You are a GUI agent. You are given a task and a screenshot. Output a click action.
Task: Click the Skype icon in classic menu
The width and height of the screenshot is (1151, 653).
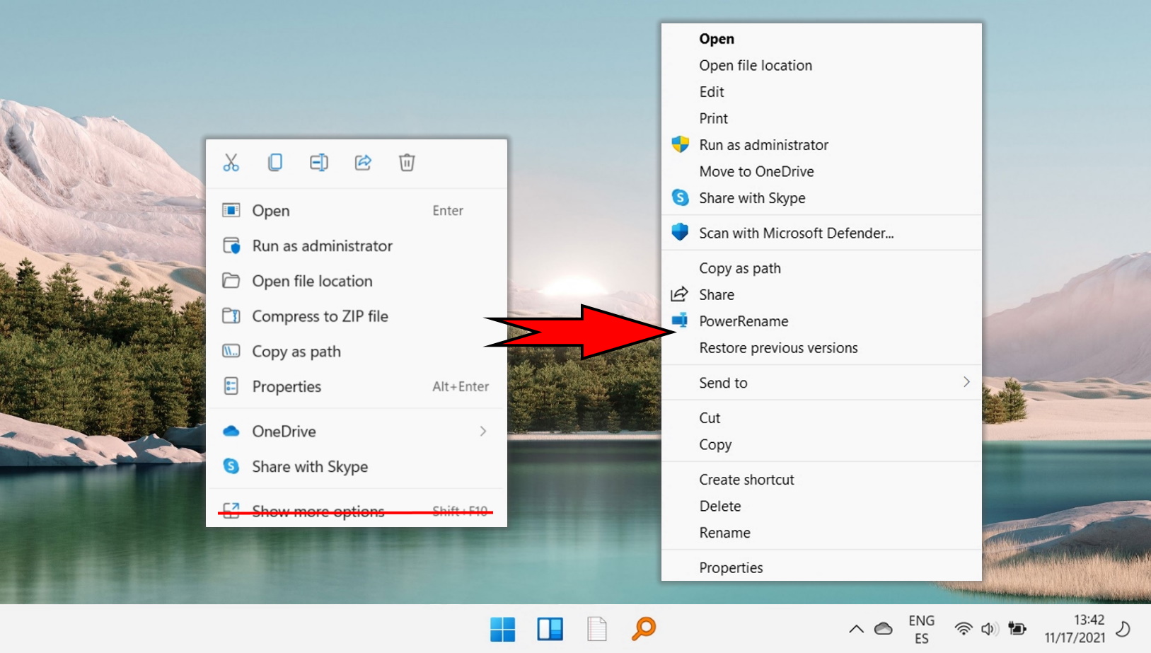click(x=680, y=197)
